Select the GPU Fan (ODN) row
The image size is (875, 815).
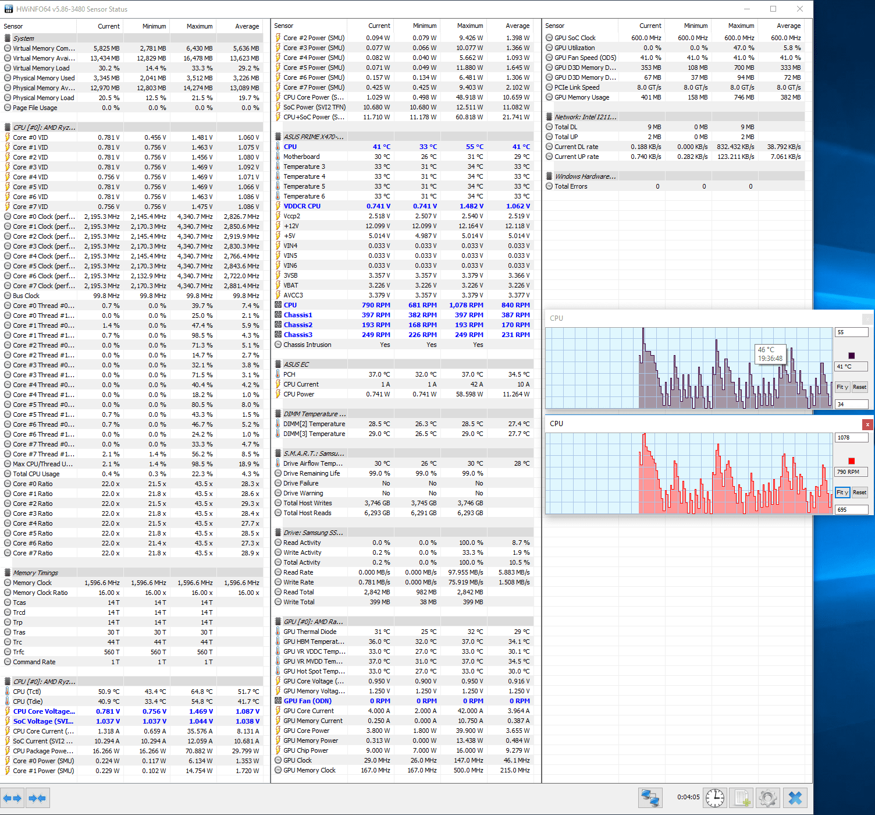[x=403, y=701]
